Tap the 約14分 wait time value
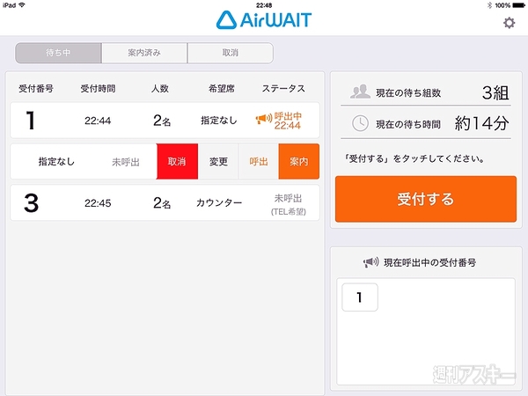The width and height of the screenshot is (528, 396). click(x=482, y=123)
